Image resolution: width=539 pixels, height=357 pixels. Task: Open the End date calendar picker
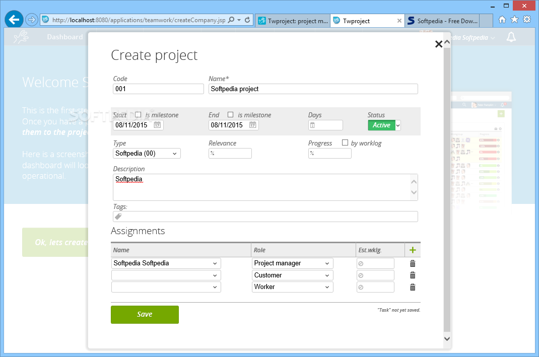(253, 125)
